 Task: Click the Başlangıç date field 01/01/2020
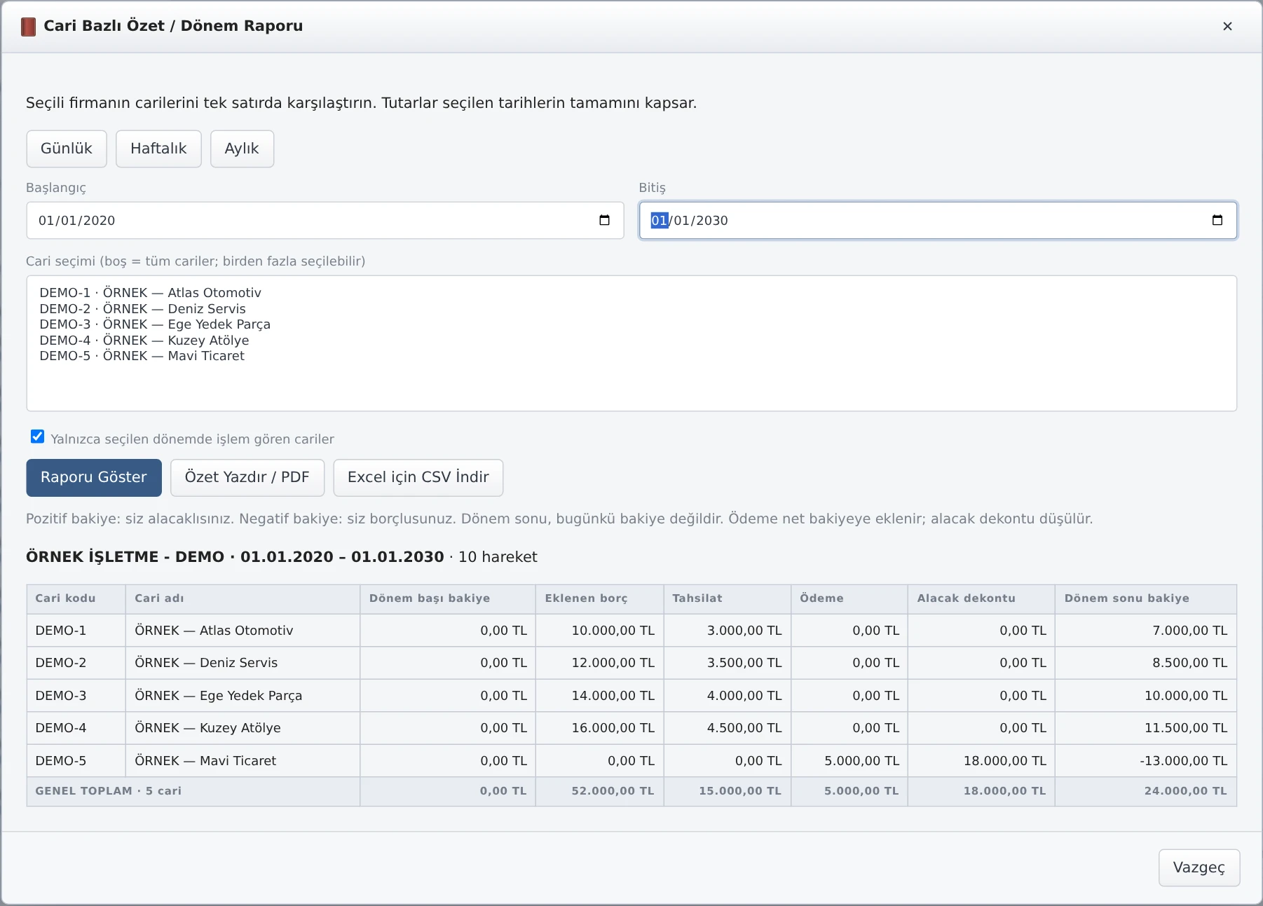325,220
